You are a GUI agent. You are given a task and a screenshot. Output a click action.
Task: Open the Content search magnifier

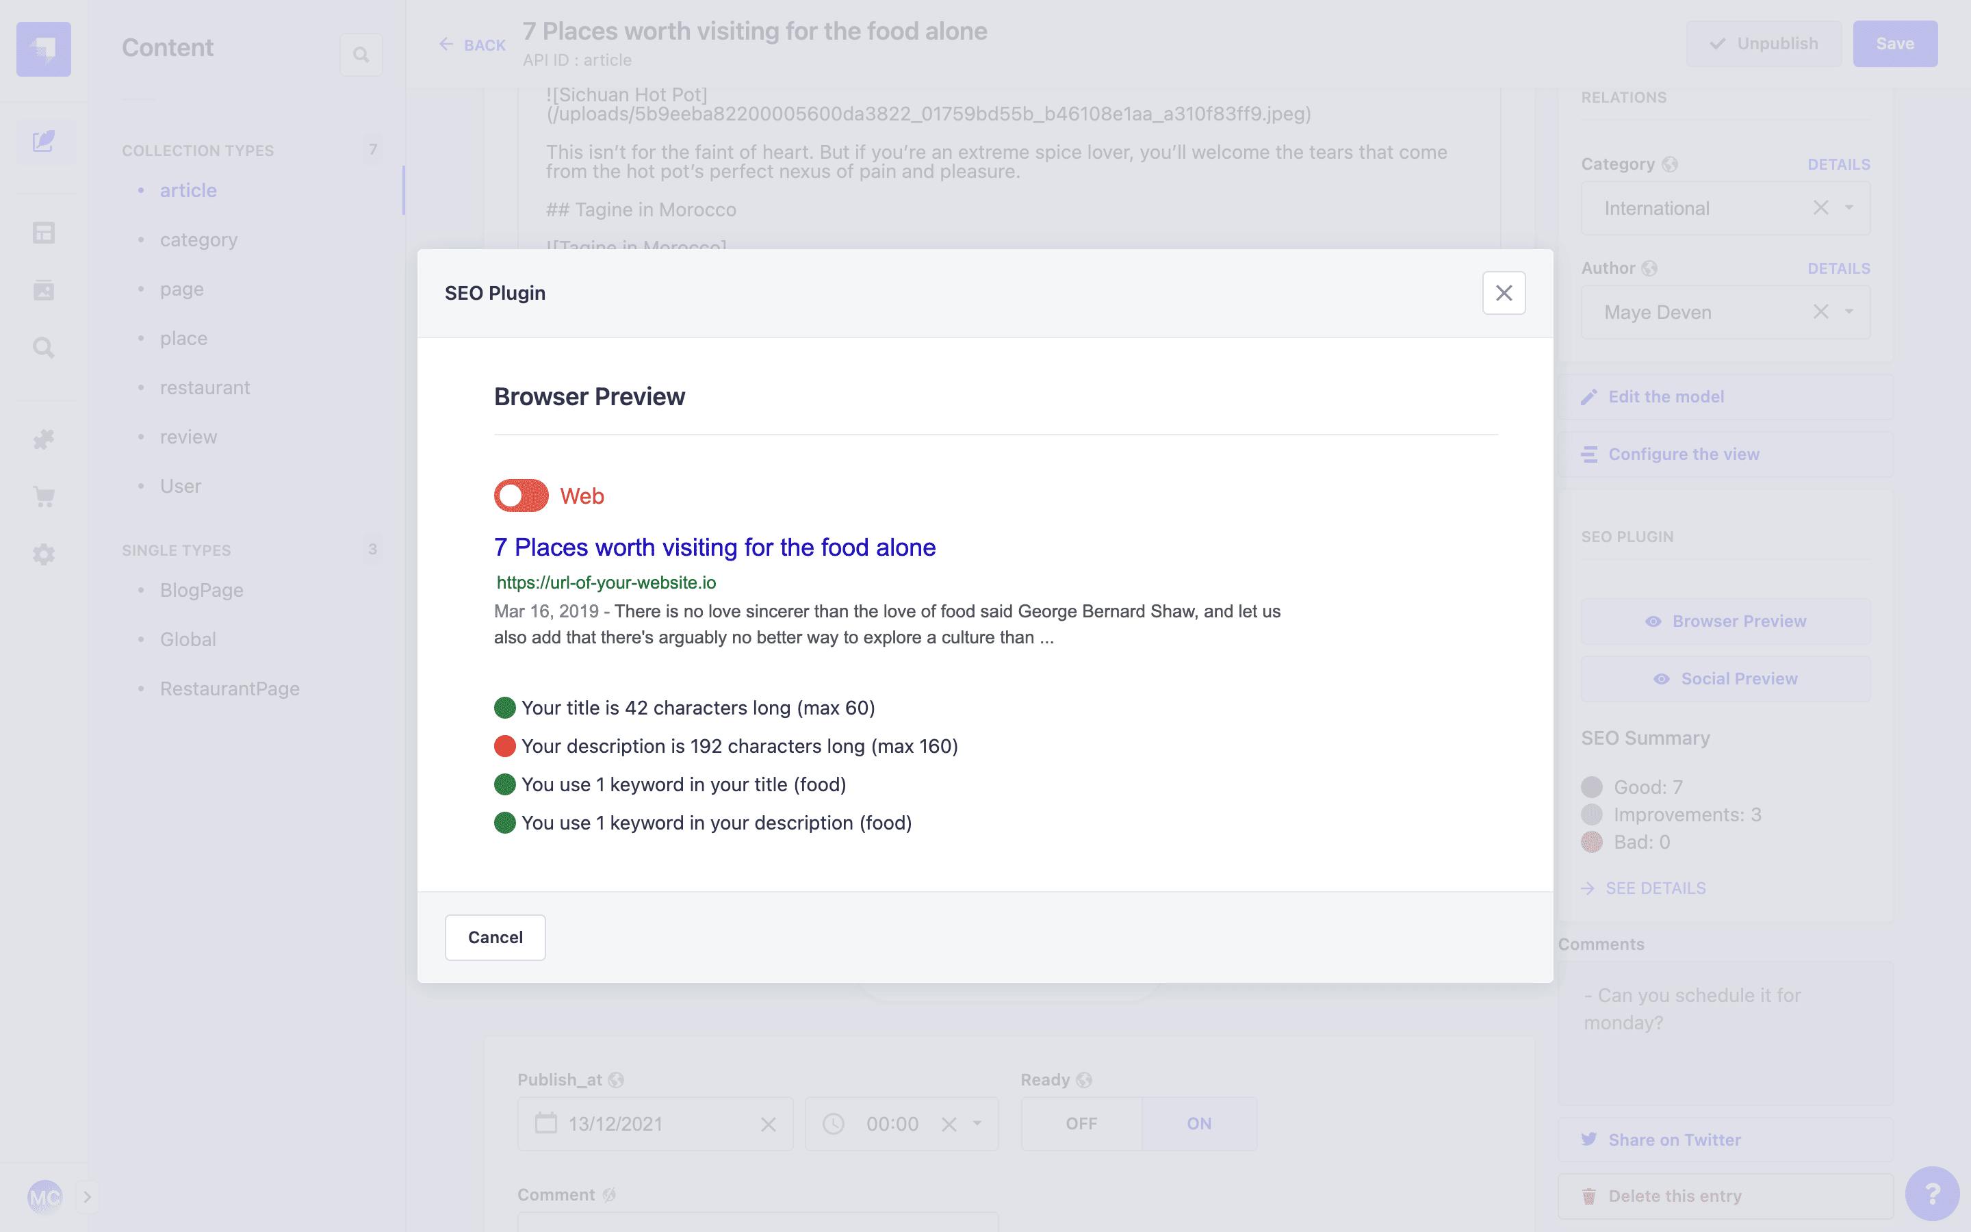[x=361, y=55]
